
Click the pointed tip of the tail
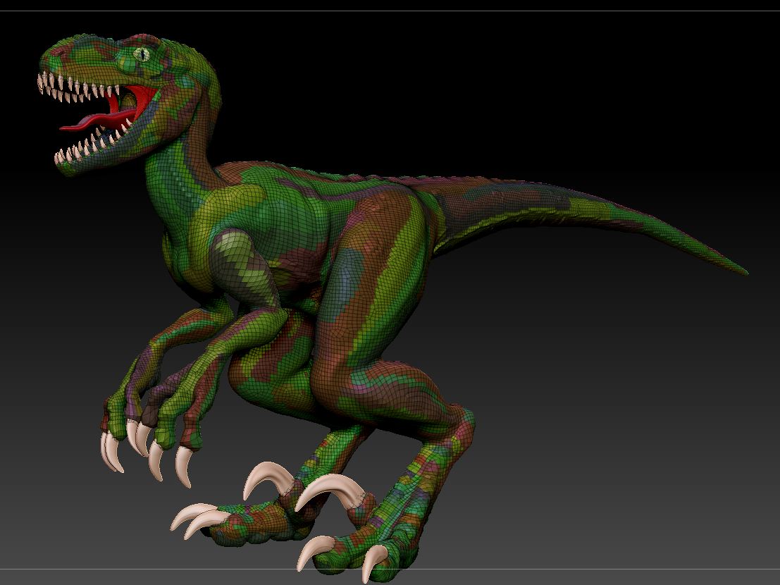point(743,271)
